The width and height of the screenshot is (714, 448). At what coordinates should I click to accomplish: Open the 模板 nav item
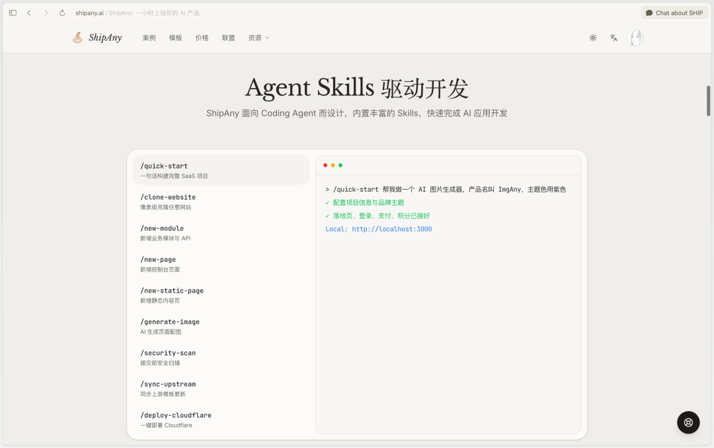pyautogui.click(x=175, y=38)
